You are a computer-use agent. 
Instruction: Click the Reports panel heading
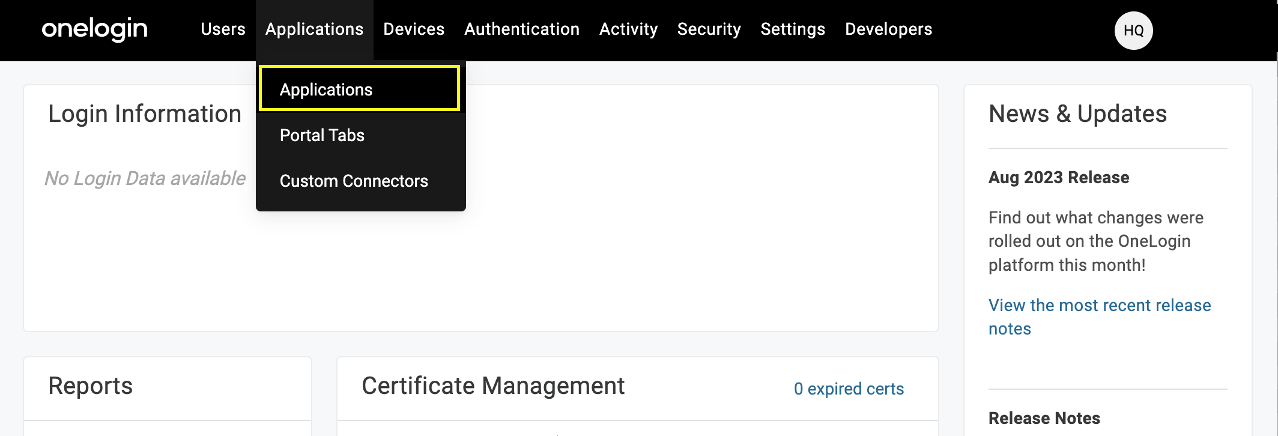tap(90, 386)
